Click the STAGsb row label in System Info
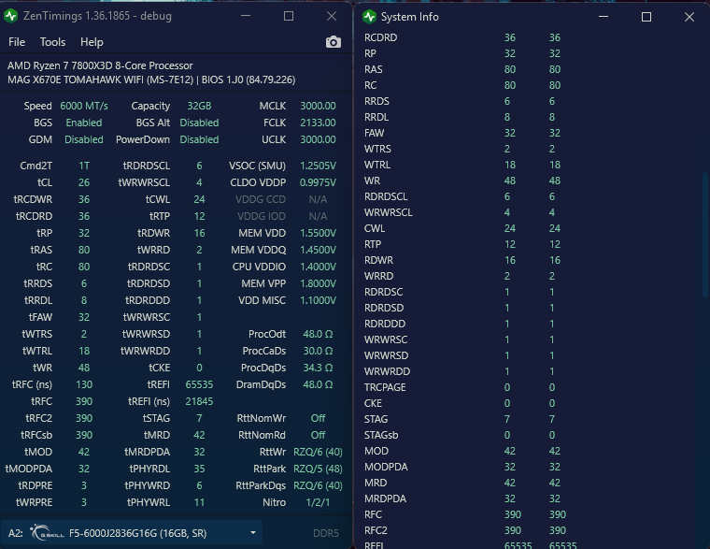The image size is (710, 549). pos(381,435)
